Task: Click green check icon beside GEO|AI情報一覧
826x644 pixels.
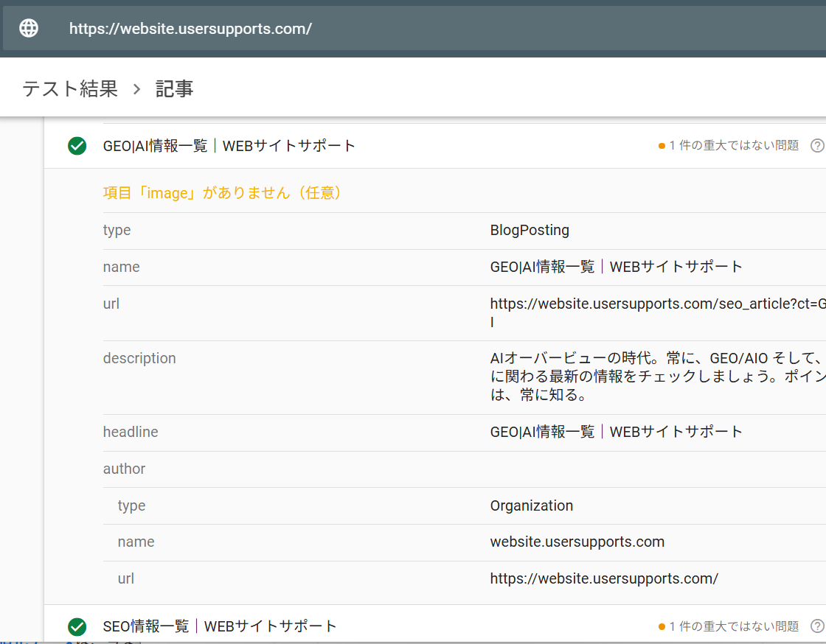Action: [x=77, y=146]
